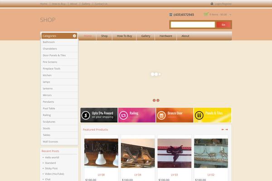Open the Gallery tab in main navigation
This screenshot has height=181, width=272.
point(146,36)
